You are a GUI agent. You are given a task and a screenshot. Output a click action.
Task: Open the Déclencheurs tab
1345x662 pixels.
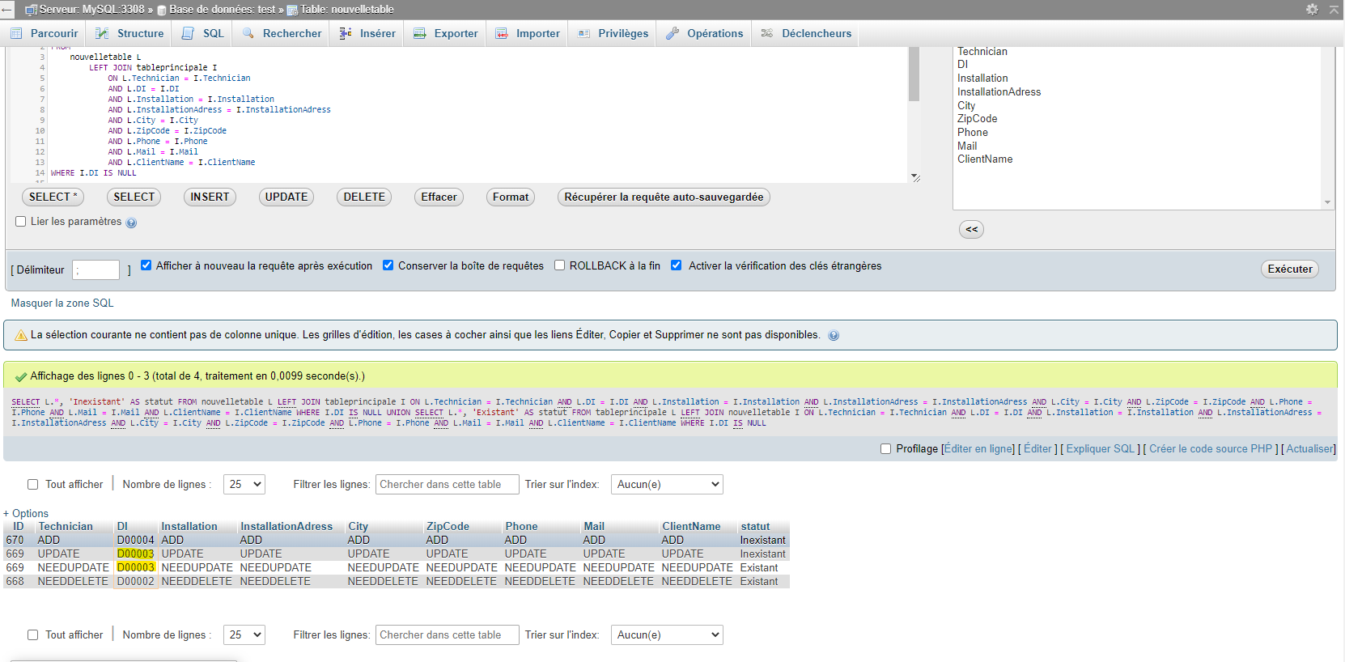point(806,33)
